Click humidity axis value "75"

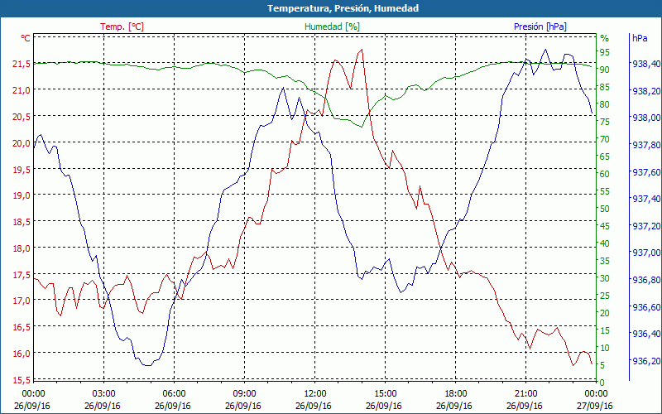tap(605, 122)
